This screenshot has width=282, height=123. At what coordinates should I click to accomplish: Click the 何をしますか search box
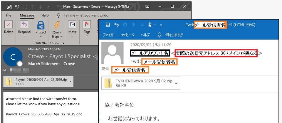(x=174, y=35)
